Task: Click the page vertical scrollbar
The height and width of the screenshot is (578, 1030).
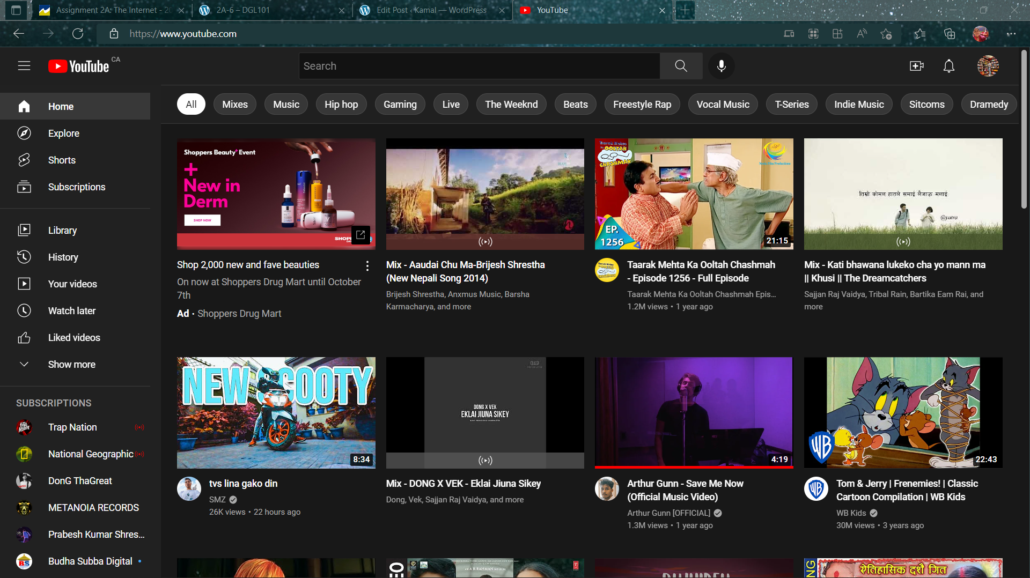Action: point(1024,129)
